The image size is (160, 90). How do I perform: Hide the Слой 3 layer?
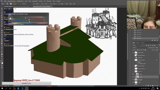point(133,82)
